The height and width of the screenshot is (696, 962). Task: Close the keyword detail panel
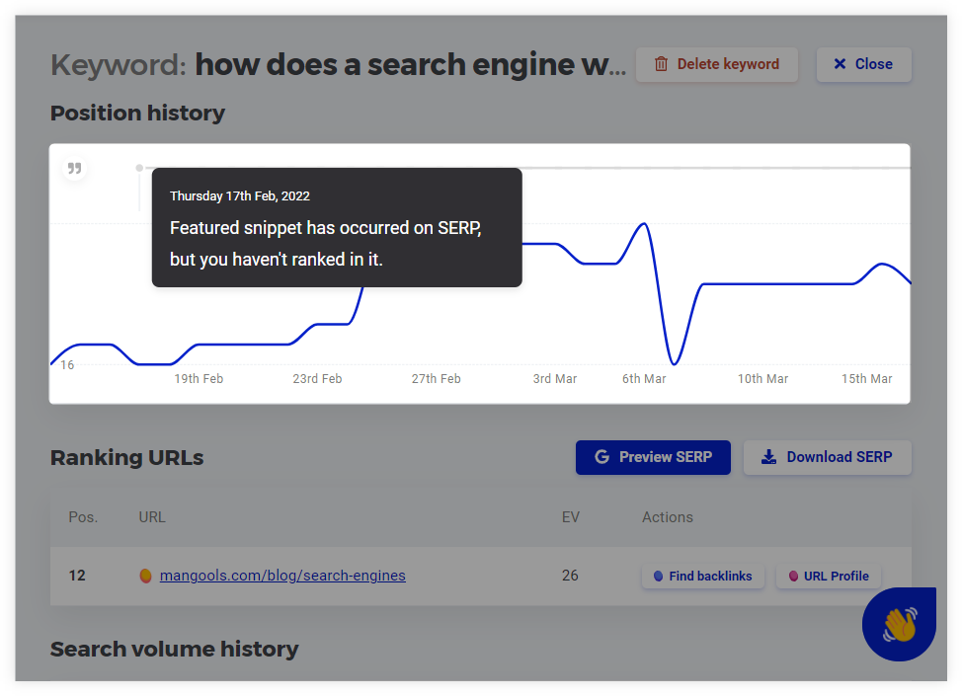click(x=864, y=64)
